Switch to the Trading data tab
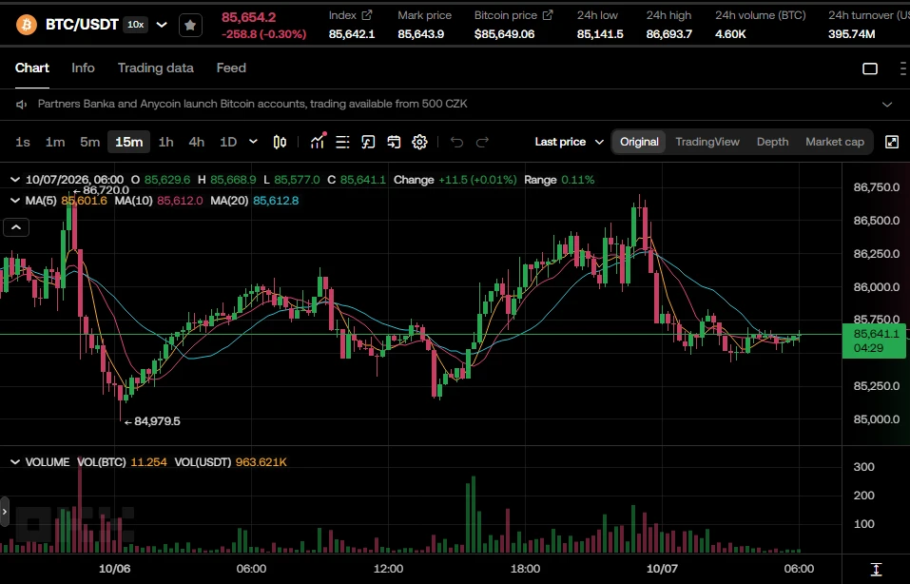This screenshot has width=910, height=584. click(x=156, y=68)
